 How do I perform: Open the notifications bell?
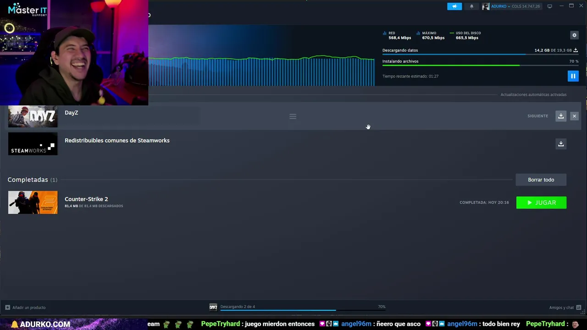tap(471, 6)
